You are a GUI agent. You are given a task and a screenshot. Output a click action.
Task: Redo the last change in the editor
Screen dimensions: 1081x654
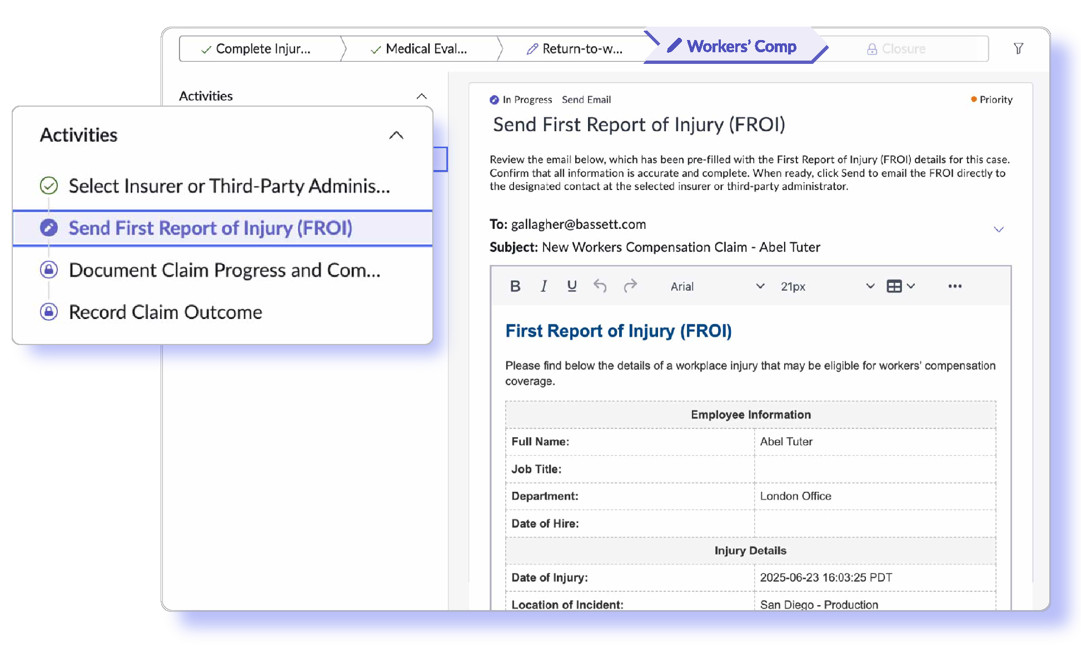pos(631,286)
